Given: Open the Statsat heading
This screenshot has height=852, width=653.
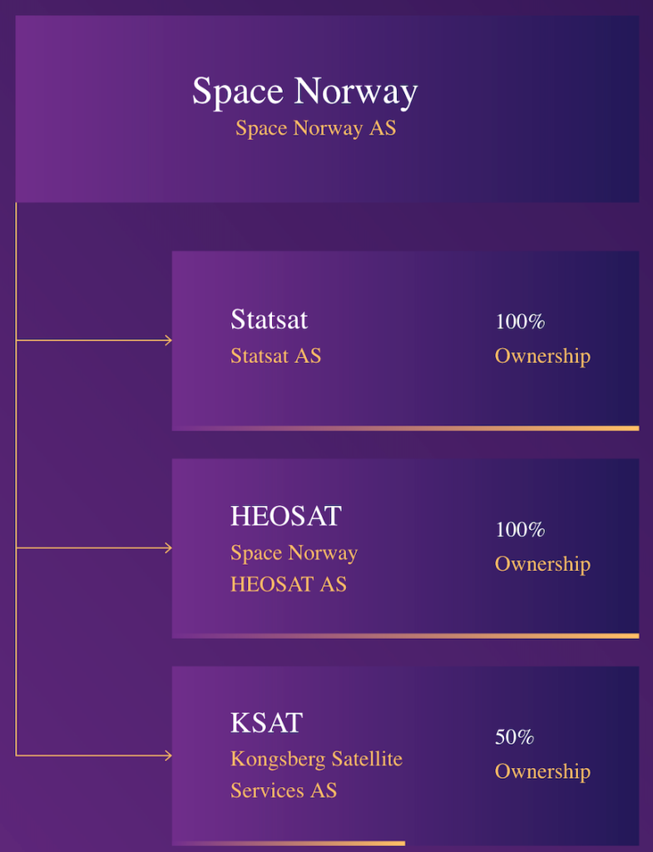Looking at the screenshot, I should click(x=269, y=319).
